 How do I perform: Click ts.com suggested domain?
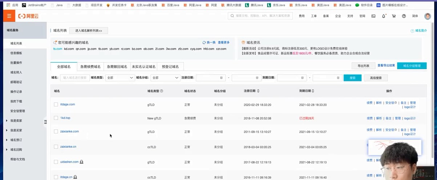click(57, 49)
